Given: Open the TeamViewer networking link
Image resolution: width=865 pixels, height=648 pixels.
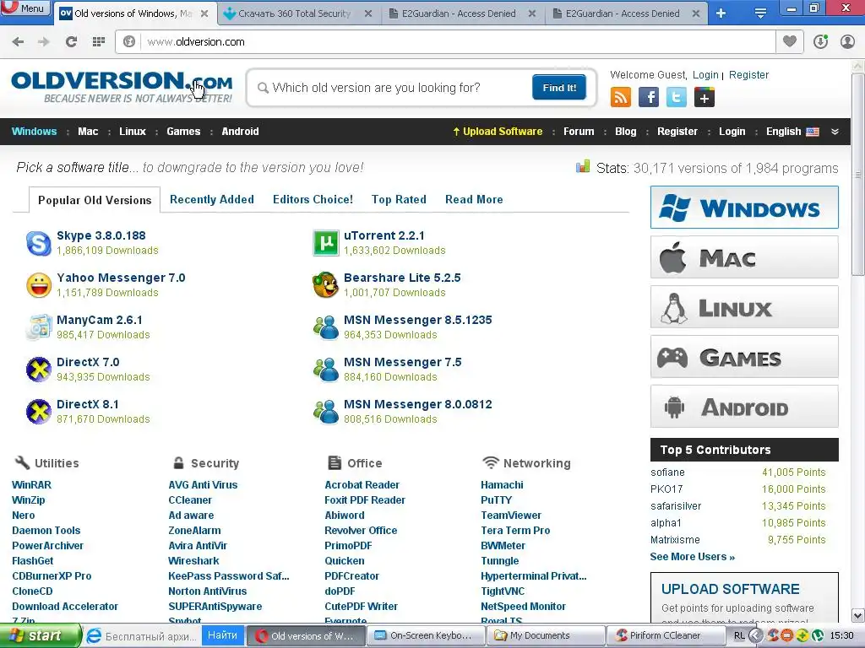Looking at the screenshot, I should [x=511, y=516].
